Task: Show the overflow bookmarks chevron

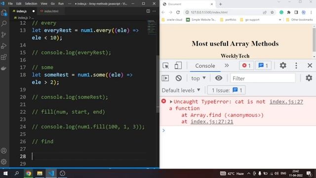Action: tap(280, 20)
